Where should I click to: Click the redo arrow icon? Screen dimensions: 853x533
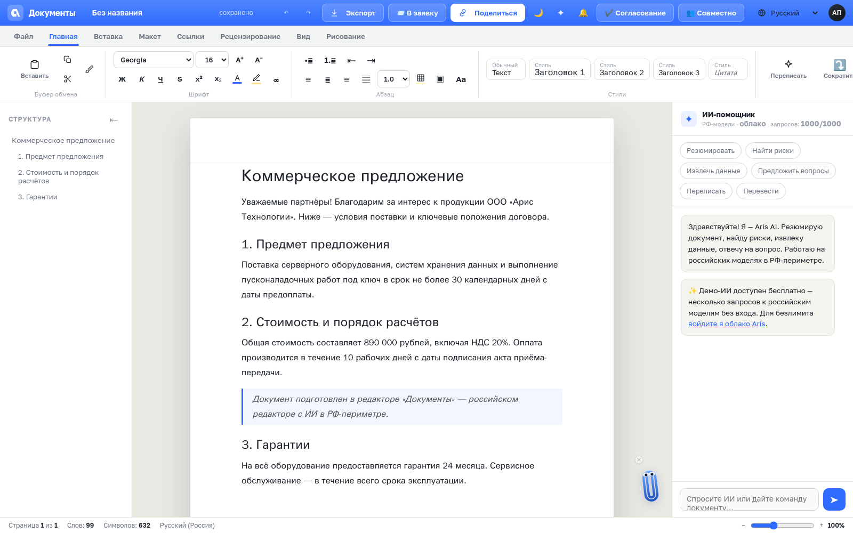click(x=308, y=13)
